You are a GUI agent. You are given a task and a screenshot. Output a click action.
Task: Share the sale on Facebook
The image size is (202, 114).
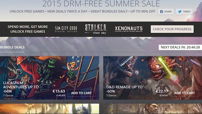[166, 12]
